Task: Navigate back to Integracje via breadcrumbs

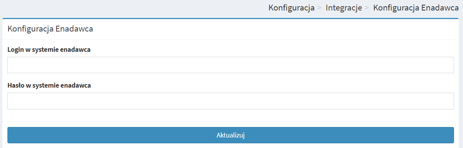Action: point(344,8)
